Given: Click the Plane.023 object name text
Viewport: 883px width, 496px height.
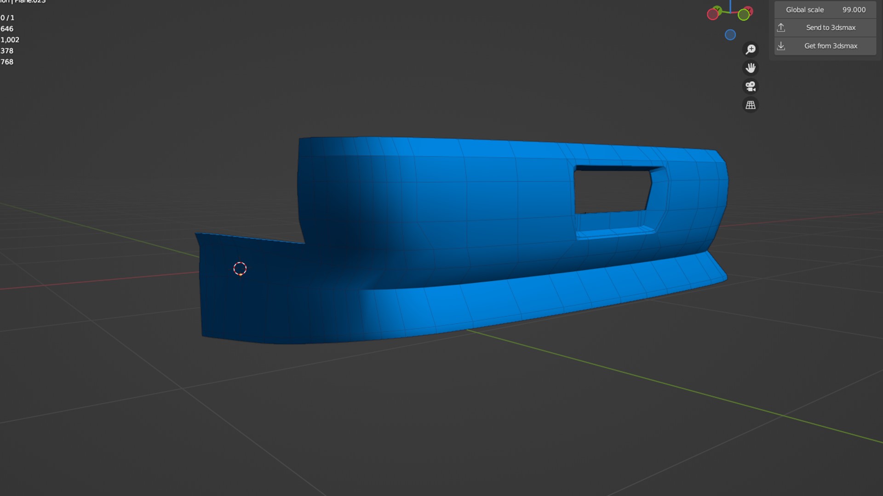Looking at the screenshot, I should (x=30, y=1).
